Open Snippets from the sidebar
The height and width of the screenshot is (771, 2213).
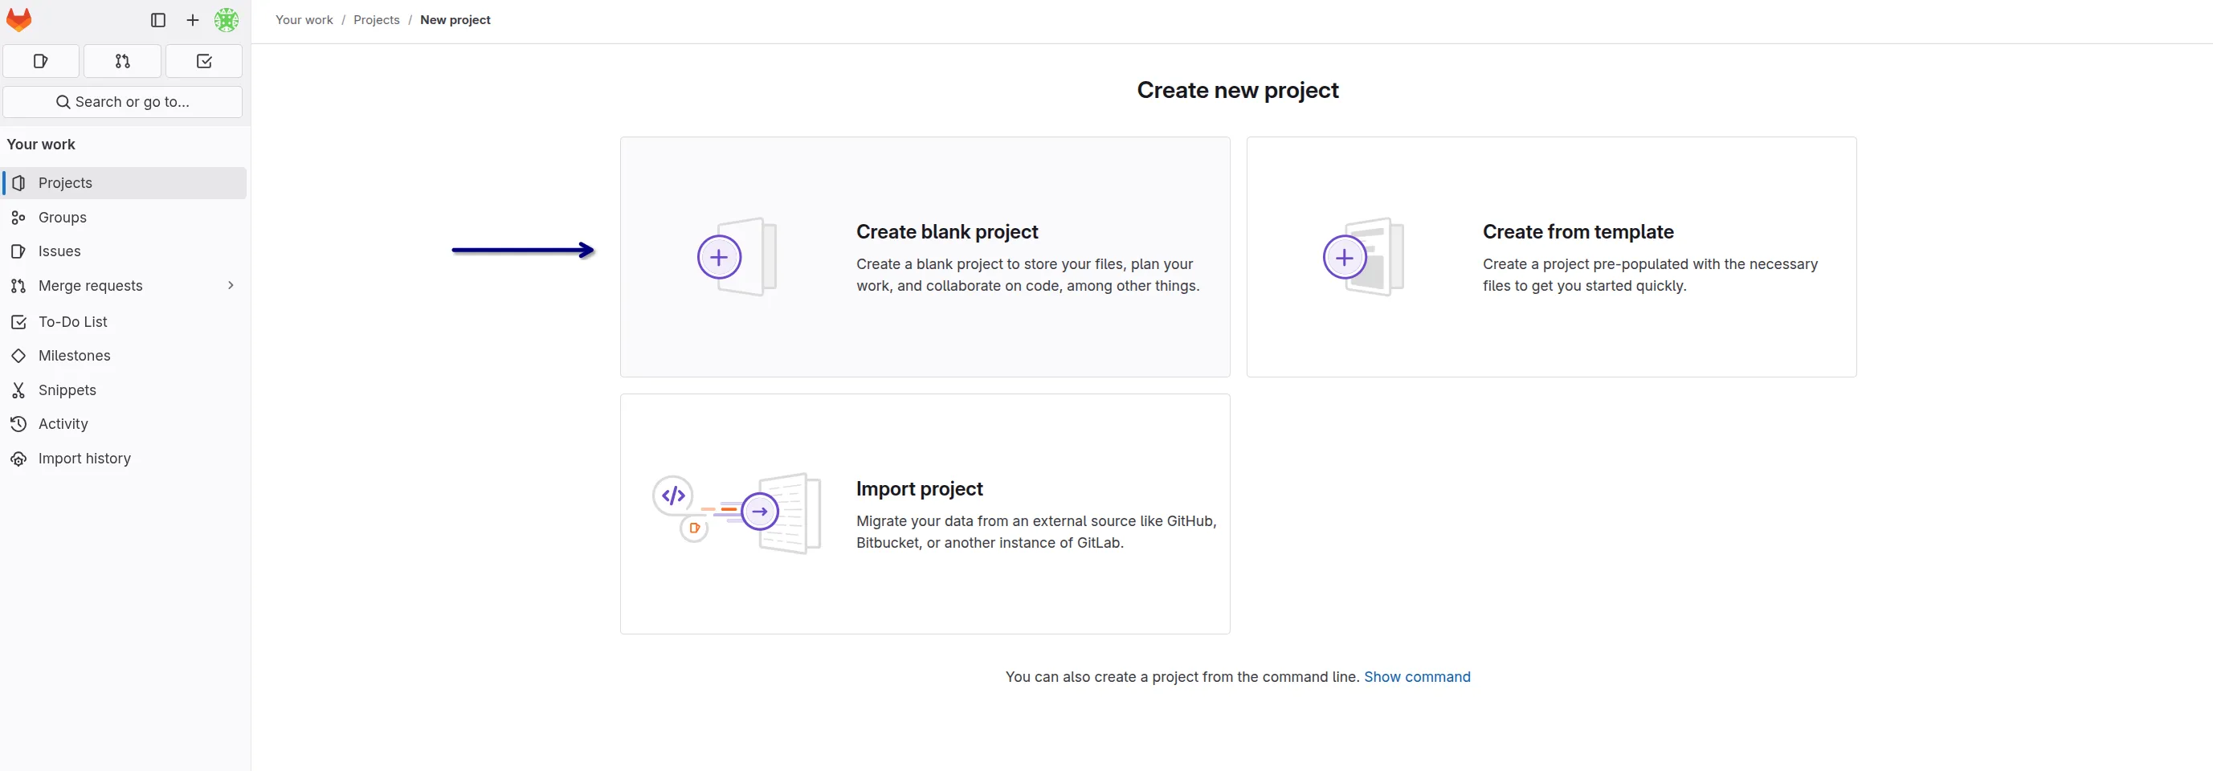point(67,390)
